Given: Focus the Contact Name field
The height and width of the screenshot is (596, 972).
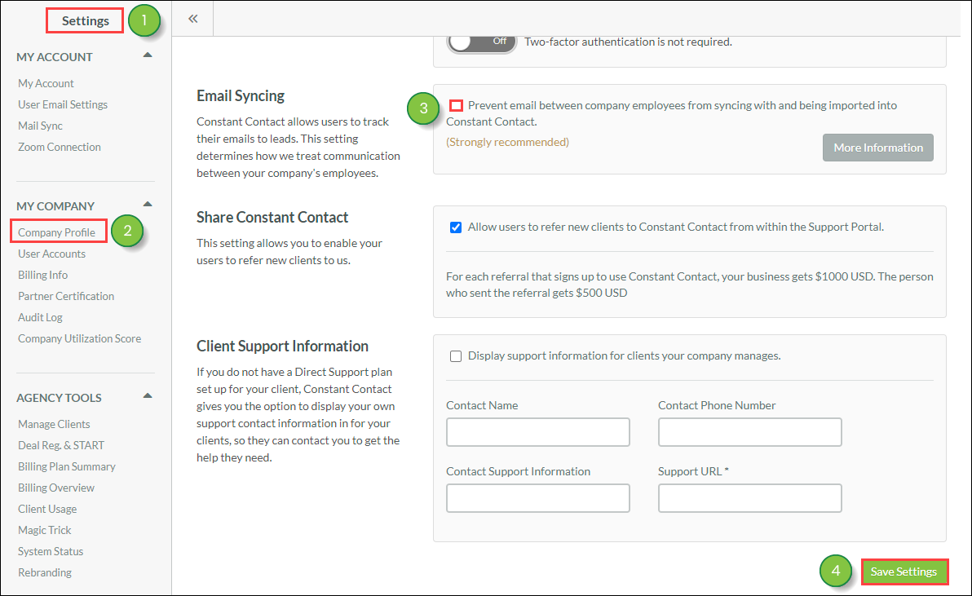Looking at the screenshot, I should click(538, 432).
